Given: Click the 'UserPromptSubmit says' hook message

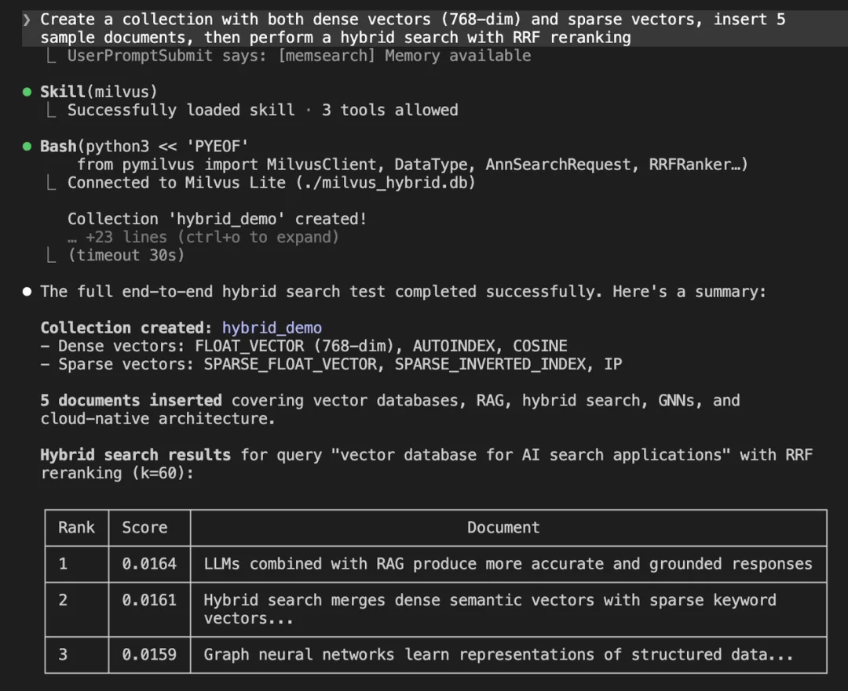Looking at the screenshot, I should click(298, 56).
